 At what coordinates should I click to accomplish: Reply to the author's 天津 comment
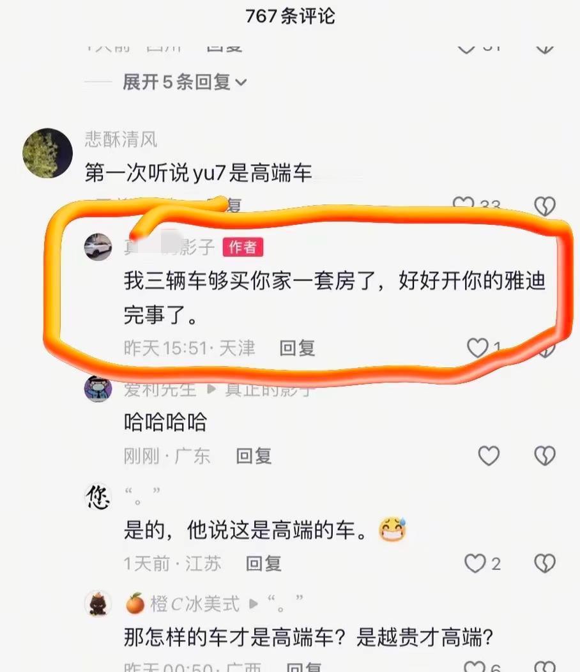[297, 348]
